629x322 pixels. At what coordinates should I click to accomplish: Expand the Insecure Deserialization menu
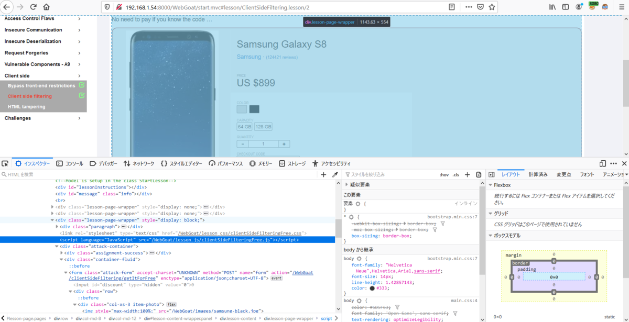tap(42, 41)
